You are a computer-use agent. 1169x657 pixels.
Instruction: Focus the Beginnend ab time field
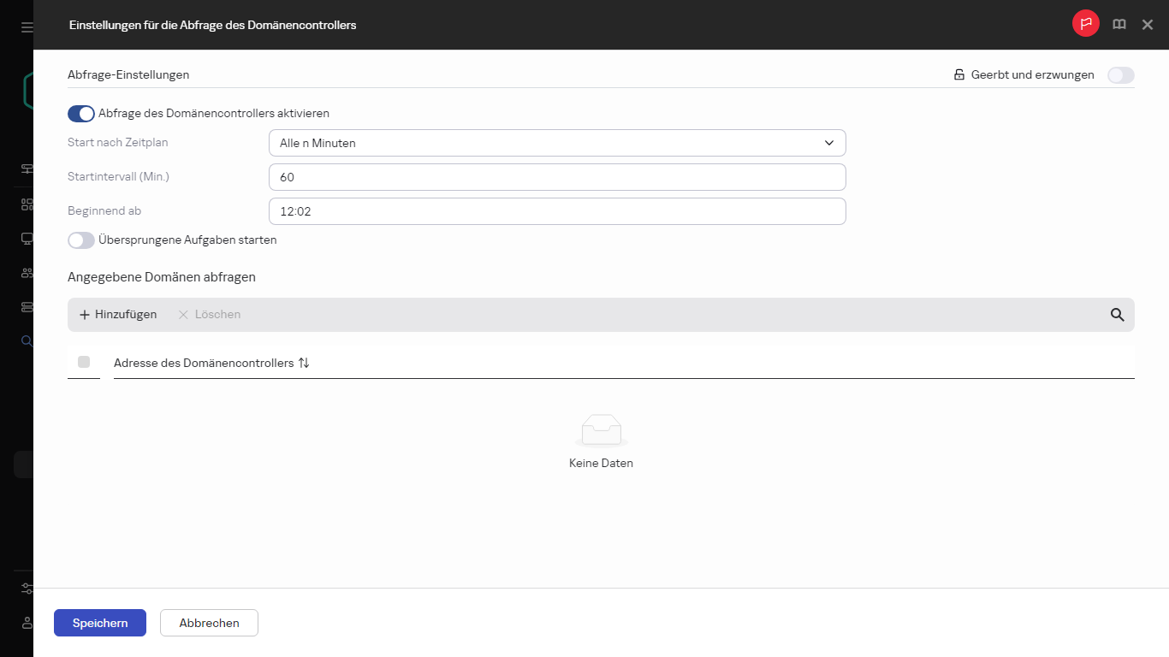pos(557,211)
